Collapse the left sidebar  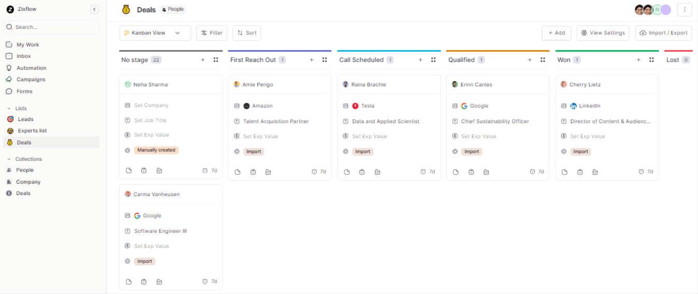click(94, 9)
